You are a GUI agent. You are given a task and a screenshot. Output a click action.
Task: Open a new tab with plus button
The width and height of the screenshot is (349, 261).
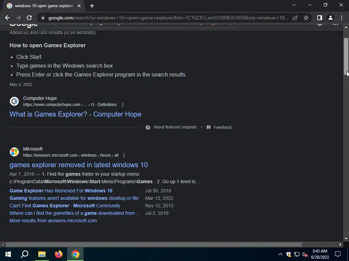tap(92, 6)
